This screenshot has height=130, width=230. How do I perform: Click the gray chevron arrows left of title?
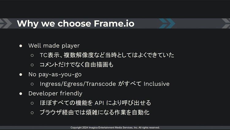[6, 23]
